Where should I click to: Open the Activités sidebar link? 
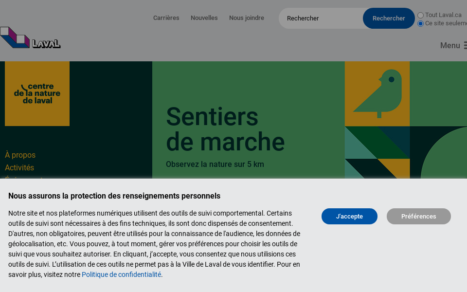pyautogui.click(x=19, y=167)
